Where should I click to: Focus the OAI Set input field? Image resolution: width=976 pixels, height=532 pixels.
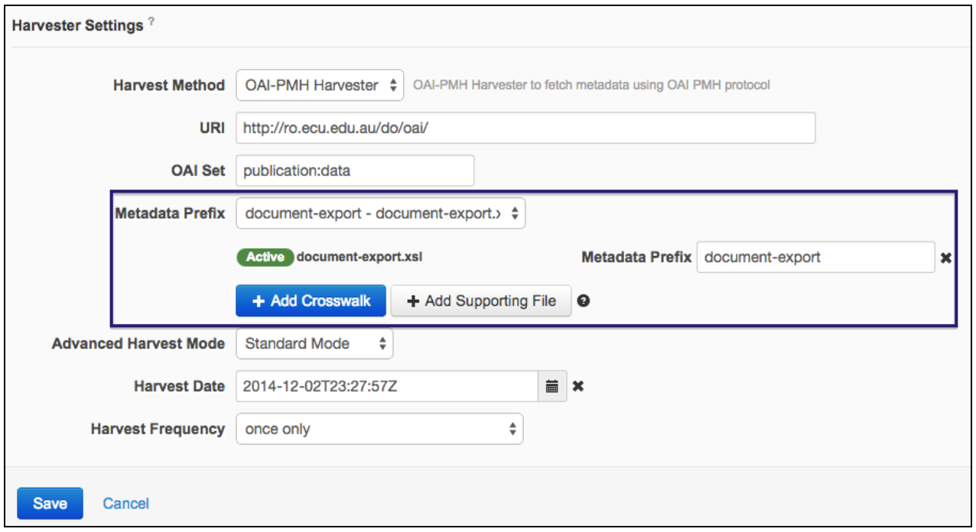tap(355, 171)
